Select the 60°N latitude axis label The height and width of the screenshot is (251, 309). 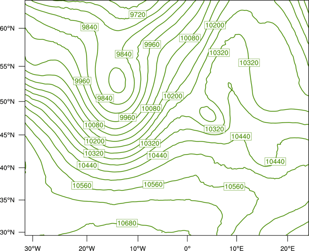(x=7, y=28)
